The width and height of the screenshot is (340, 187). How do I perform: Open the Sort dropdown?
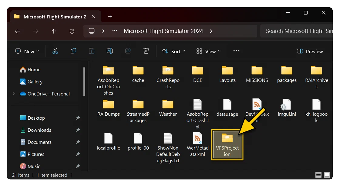pyautogui.click(x=174, y=51)
